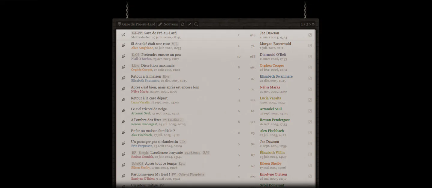Open last poster Morgan Rosenwald profile
This screenshot has height=188, width=432.
pos(275,44)
